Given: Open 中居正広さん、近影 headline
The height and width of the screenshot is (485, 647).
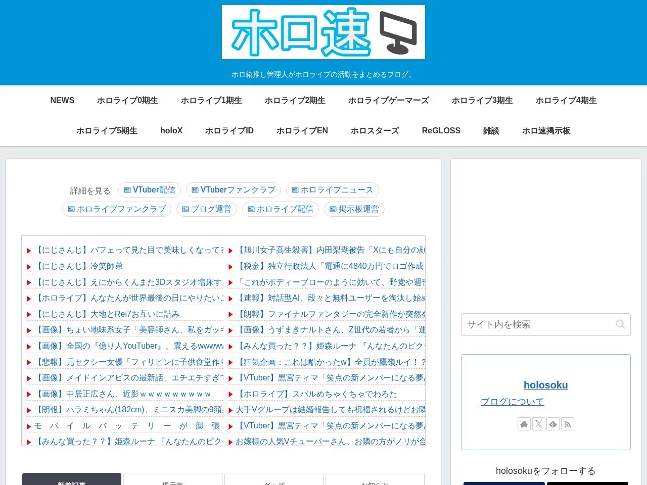Looking at the screenshot, I should (122, 394).
